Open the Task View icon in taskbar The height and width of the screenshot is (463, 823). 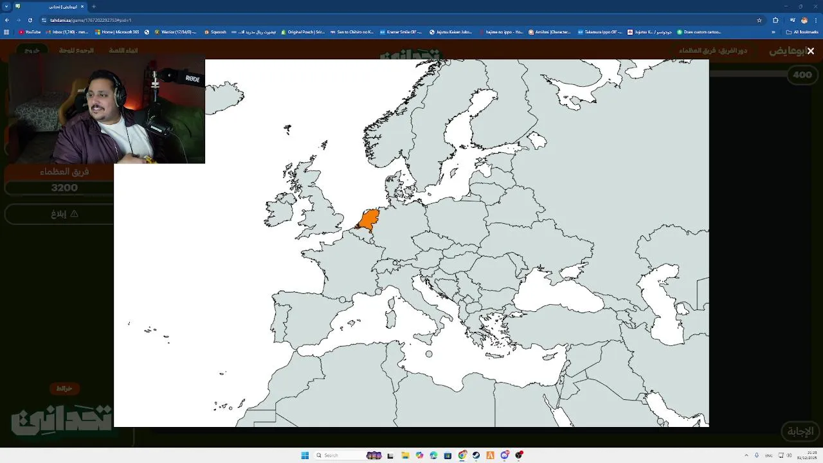tap(390, 455)
